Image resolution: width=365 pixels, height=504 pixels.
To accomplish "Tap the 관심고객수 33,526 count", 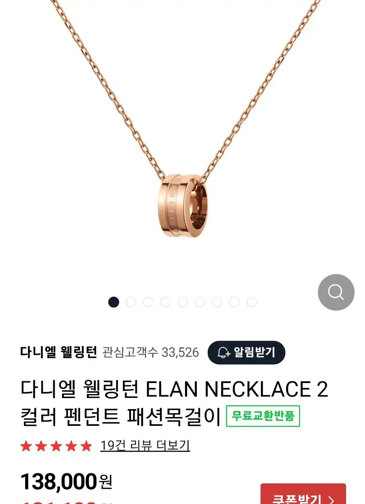I will 151,352.
